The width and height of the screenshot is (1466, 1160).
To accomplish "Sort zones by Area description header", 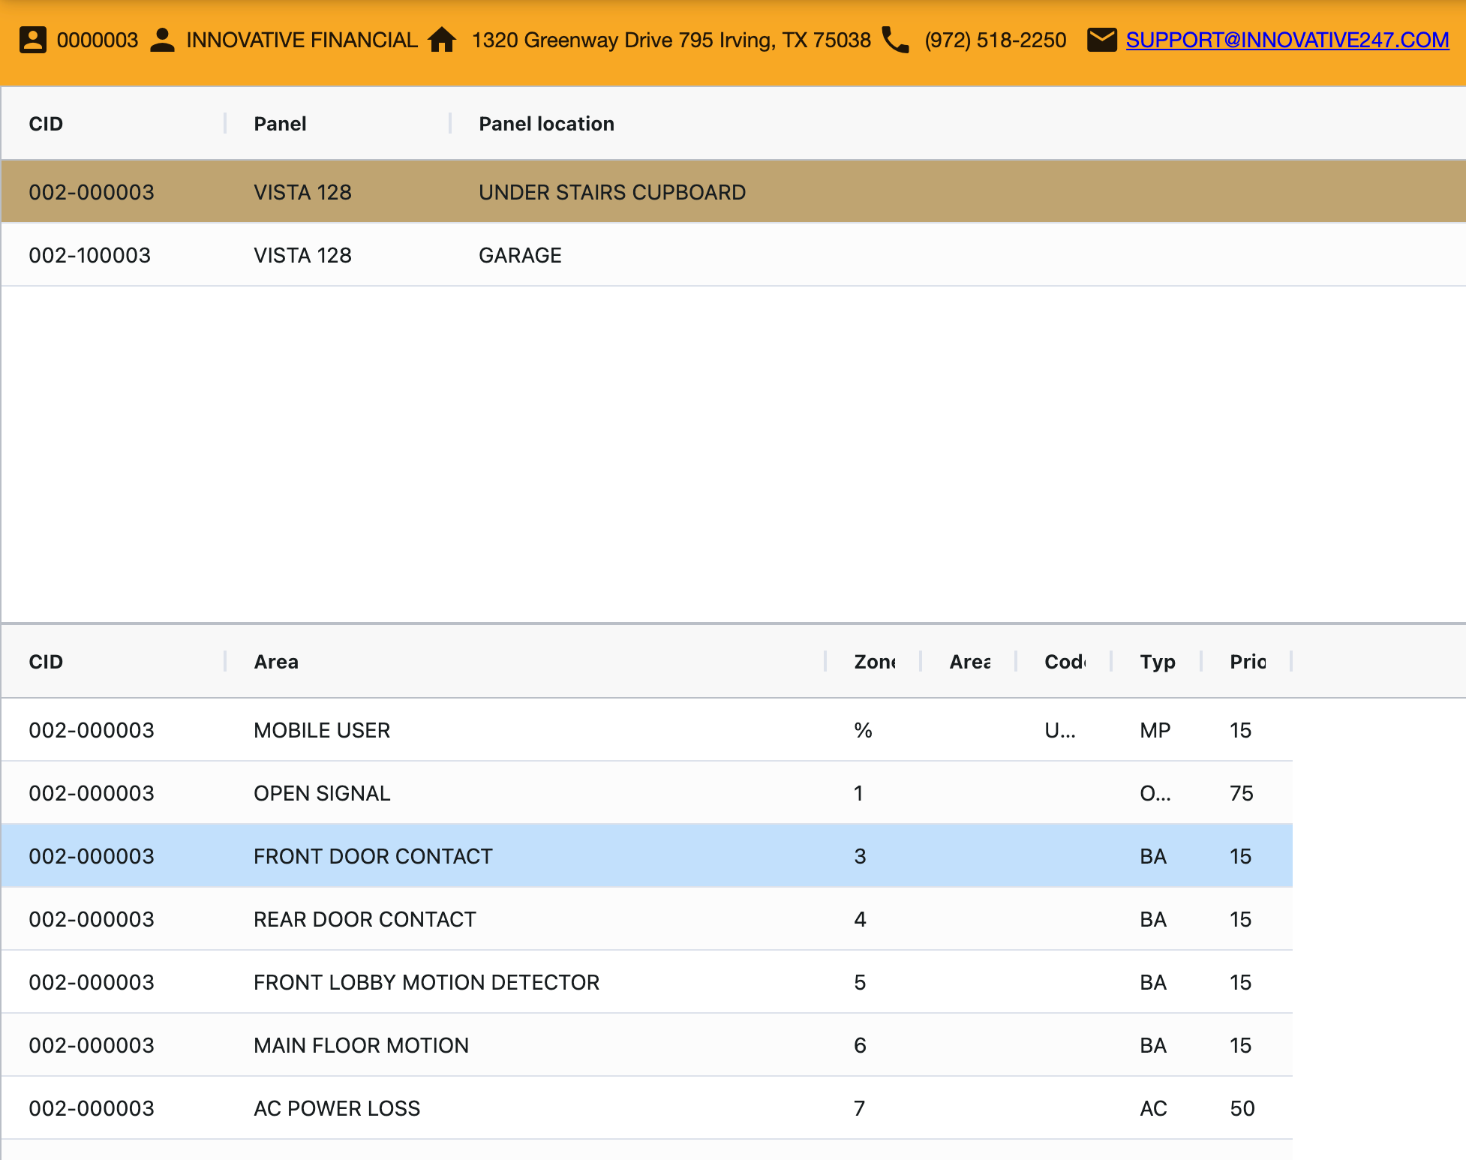I will pos(276,662).
